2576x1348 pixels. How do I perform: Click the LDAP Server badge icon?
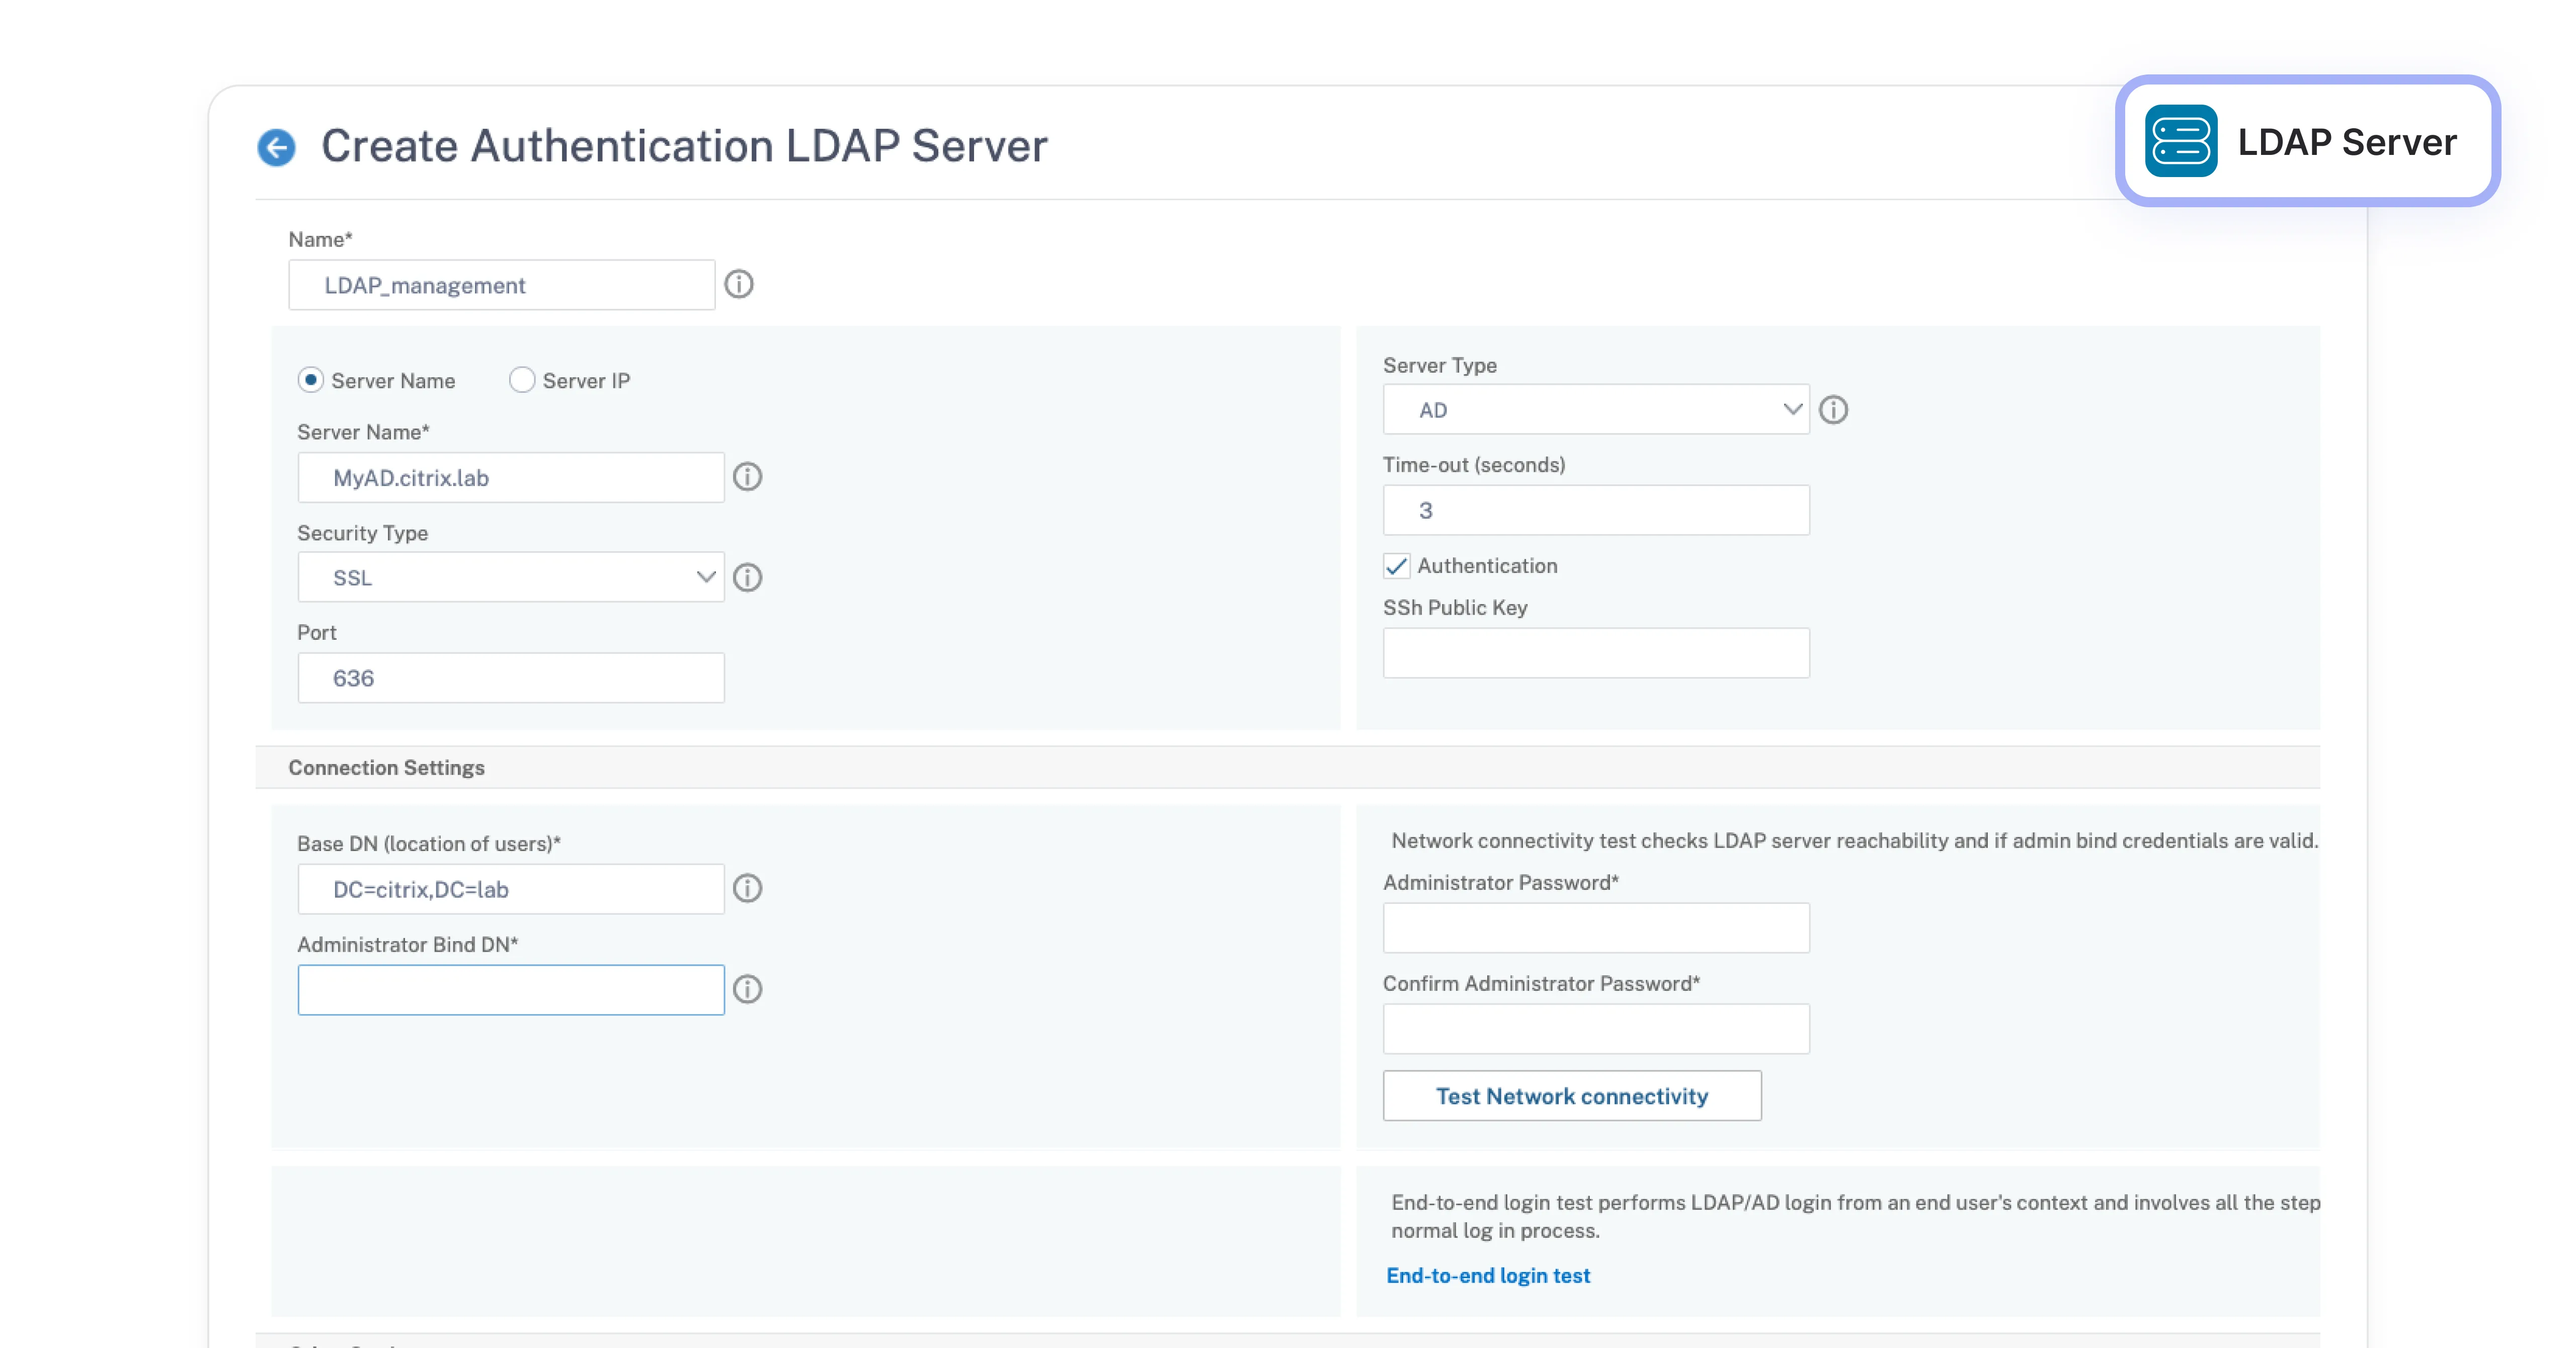point(2180,141)
